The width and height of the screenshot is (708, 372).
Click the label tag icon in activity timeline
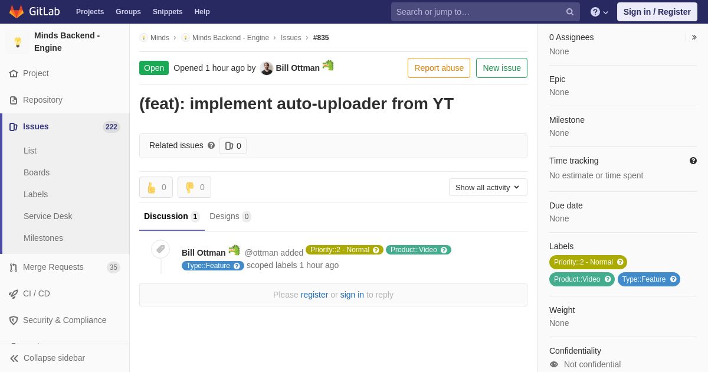160,249
